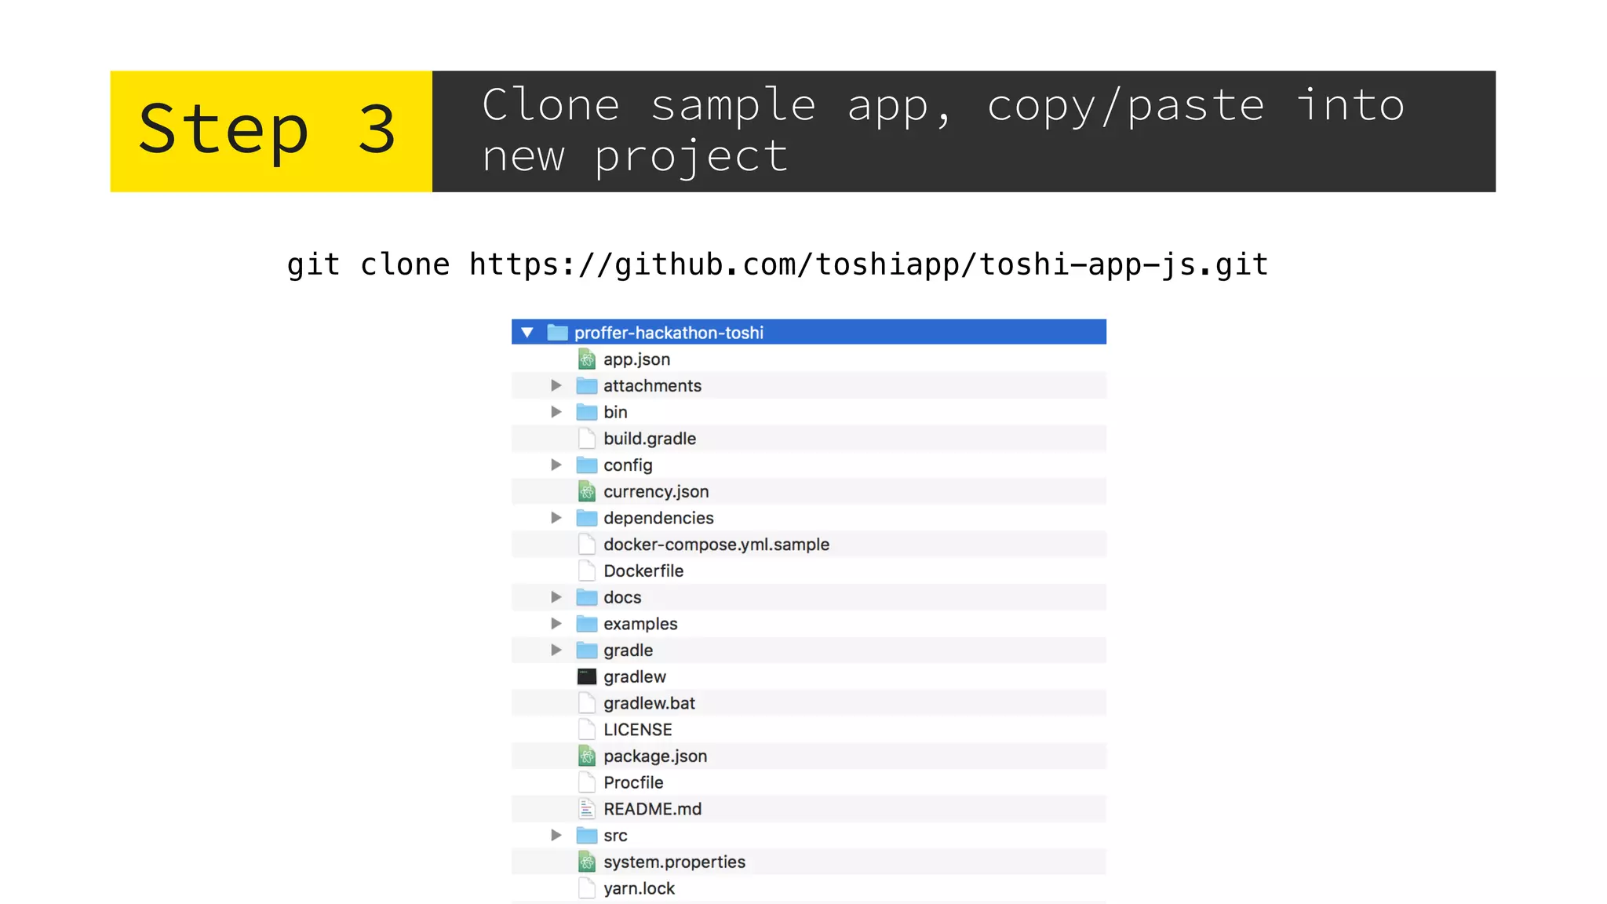Collapse the proffer-hackathon-toshi folder triangle

tap(527, 333)
